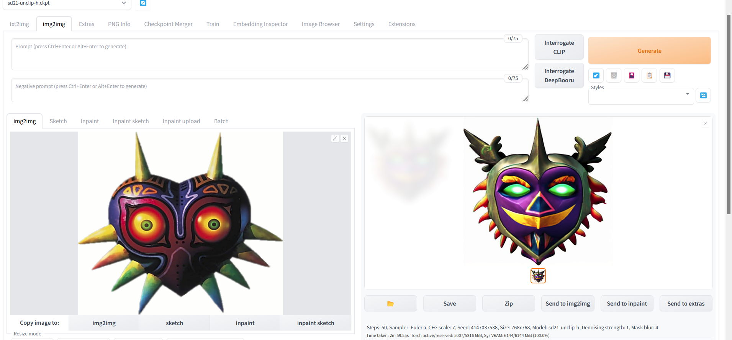
Task: Clear the prompt with the trash icon
Action: coord(614,75)
